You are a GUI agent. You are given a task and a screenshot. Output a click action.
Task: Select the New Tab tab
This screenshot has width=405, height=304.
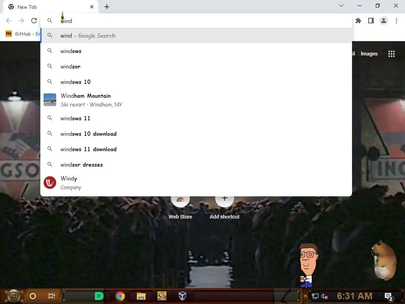tap(50, 7)
